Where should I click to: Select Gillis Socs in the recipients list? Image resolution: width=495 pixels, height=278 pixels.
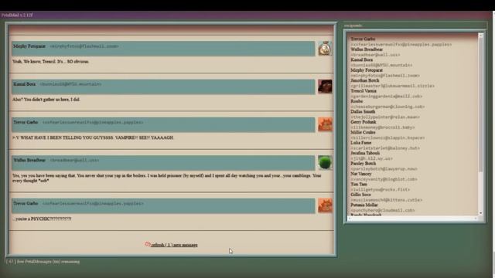tap(360, 195)
